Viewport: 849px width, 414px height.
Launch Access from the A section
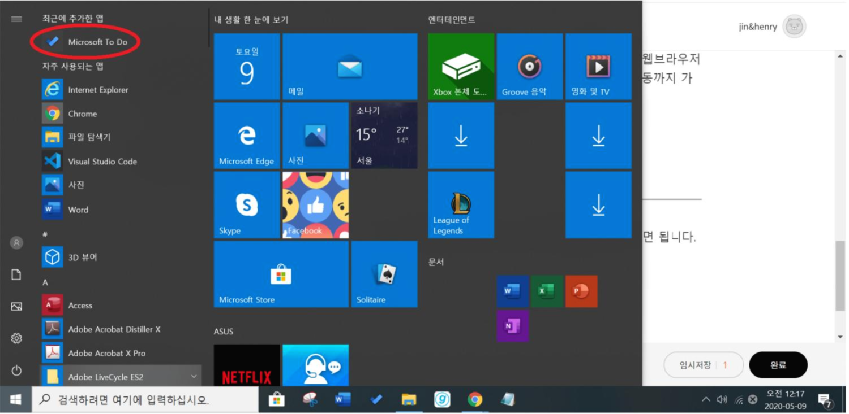[121, 305]
